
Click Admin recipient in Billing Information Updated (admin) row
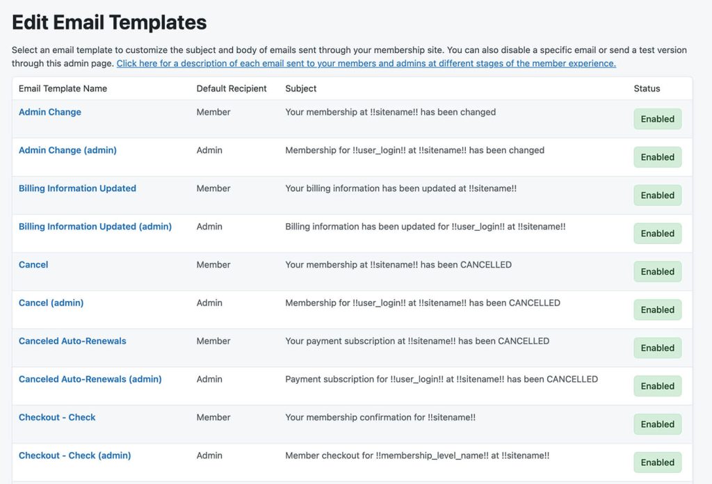pos(209,227)
